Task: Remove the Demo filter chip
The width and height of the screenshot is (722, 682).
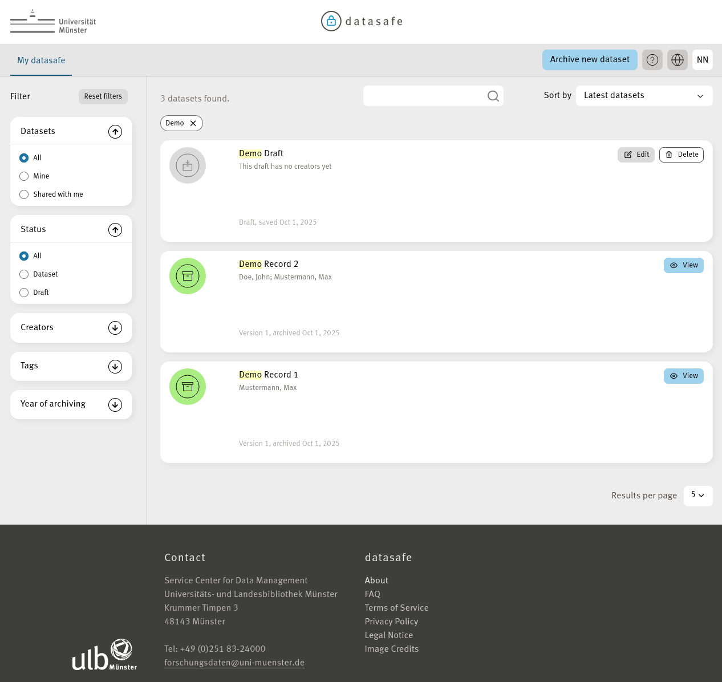Action: (x=193, y=123)
